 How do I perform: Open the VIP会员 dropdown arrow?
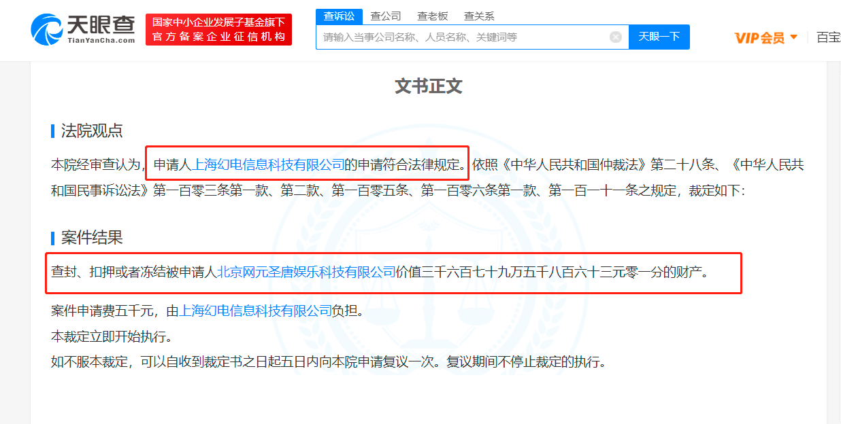[793, 37]
